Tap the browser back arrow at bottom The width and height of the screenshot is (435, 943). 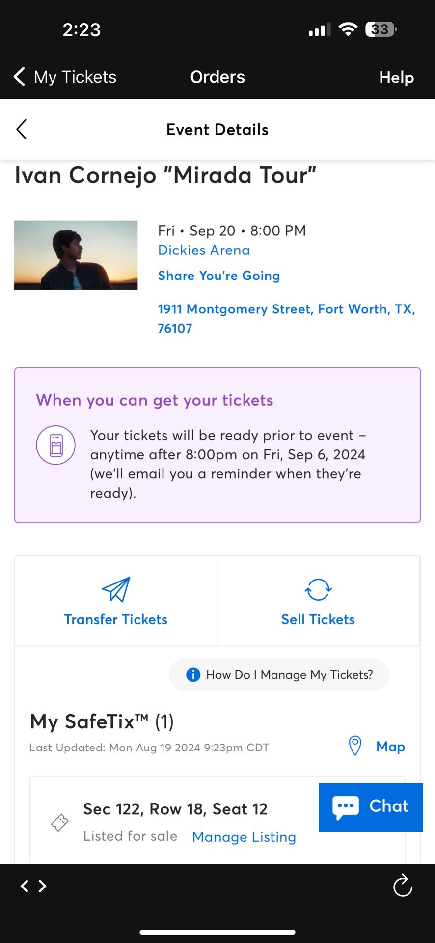click(x=24, y=886)
